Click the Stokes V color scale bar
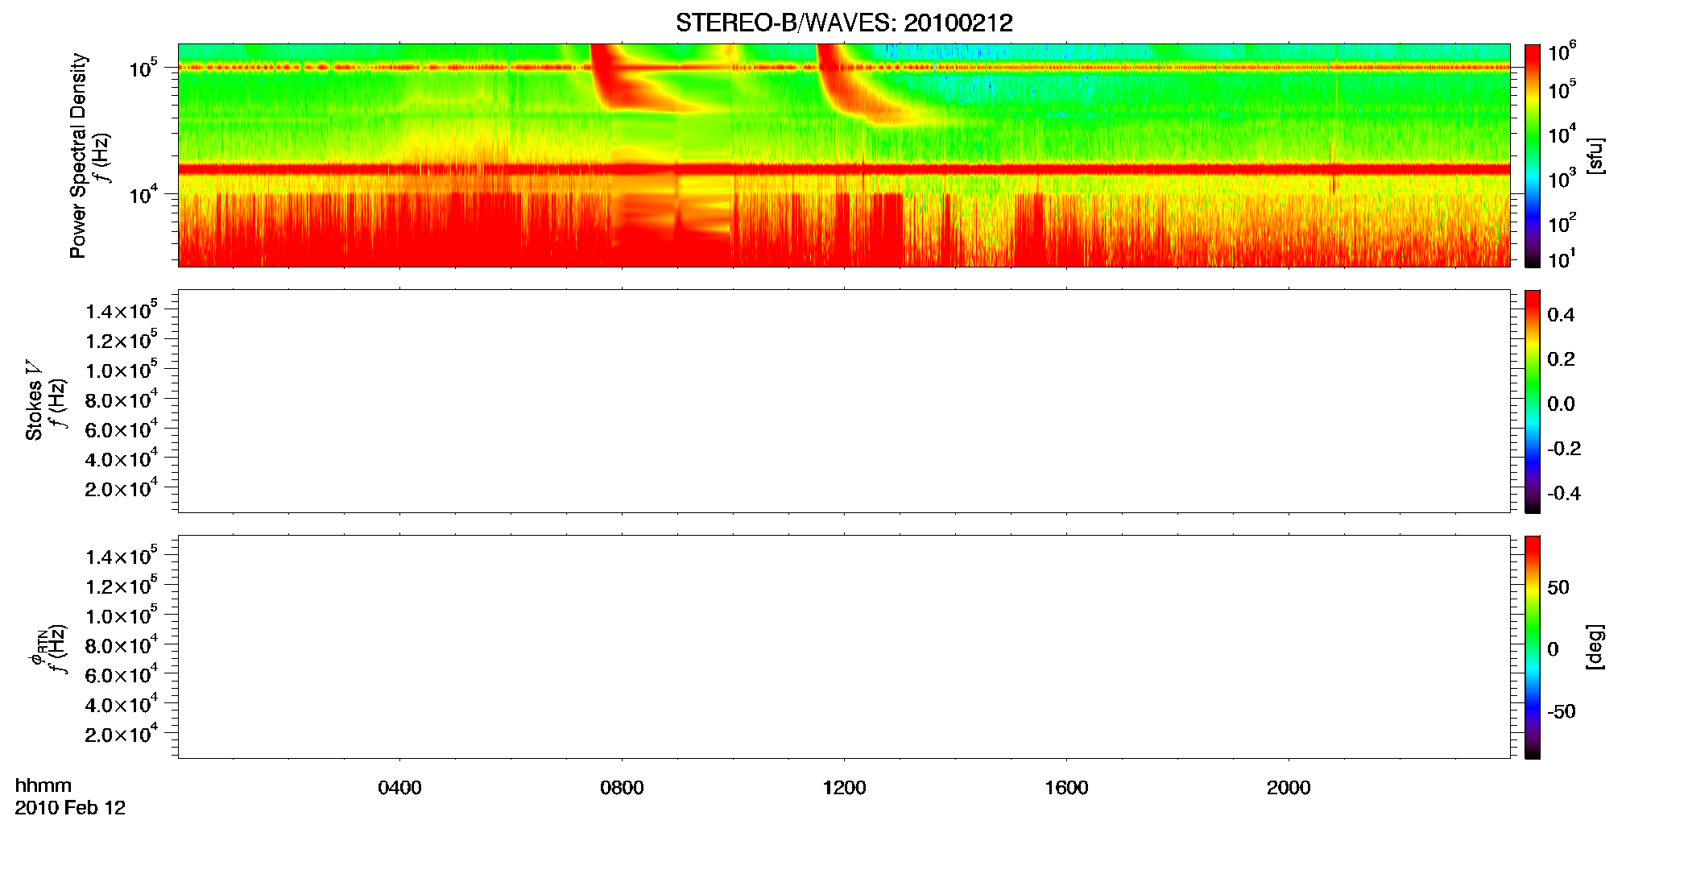The width and height of the screenshot is (1688, 870). click(x=1533, y=401)
